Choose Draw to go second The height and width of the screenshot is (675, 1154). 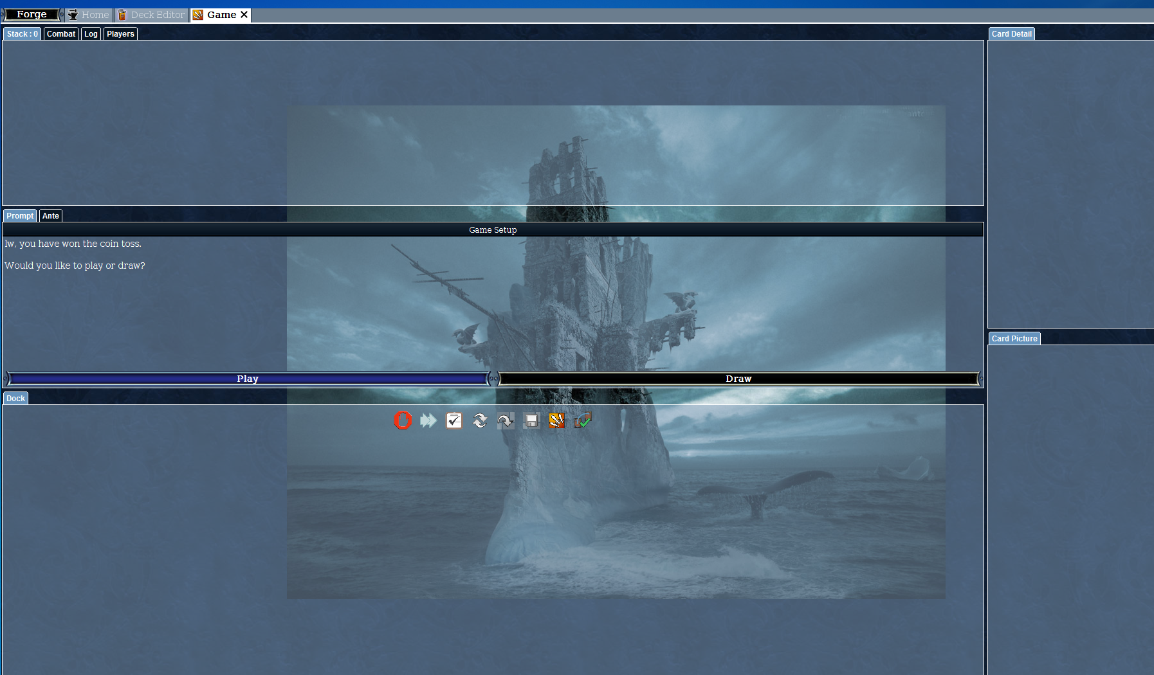[738, 379]
